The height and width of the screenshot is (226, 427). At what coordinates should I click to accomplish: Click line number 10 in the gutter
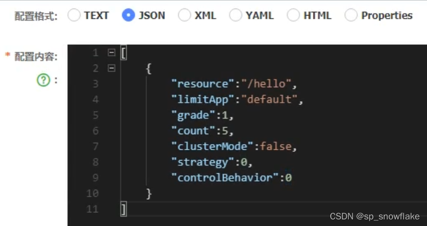(92, 194)
